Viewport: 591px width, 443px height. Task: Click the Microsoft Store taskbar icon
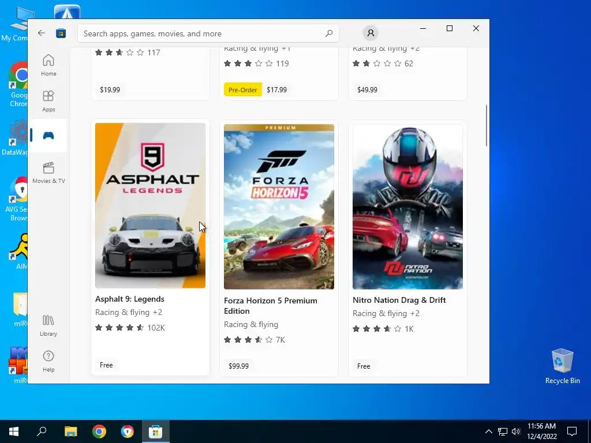coord(155,431)
